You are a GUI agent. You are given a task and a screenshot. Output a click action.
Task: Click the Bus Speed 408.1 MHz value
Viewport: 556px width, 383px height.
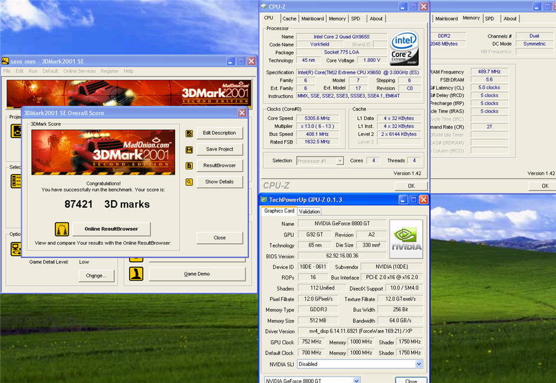(x=317, y=134)
